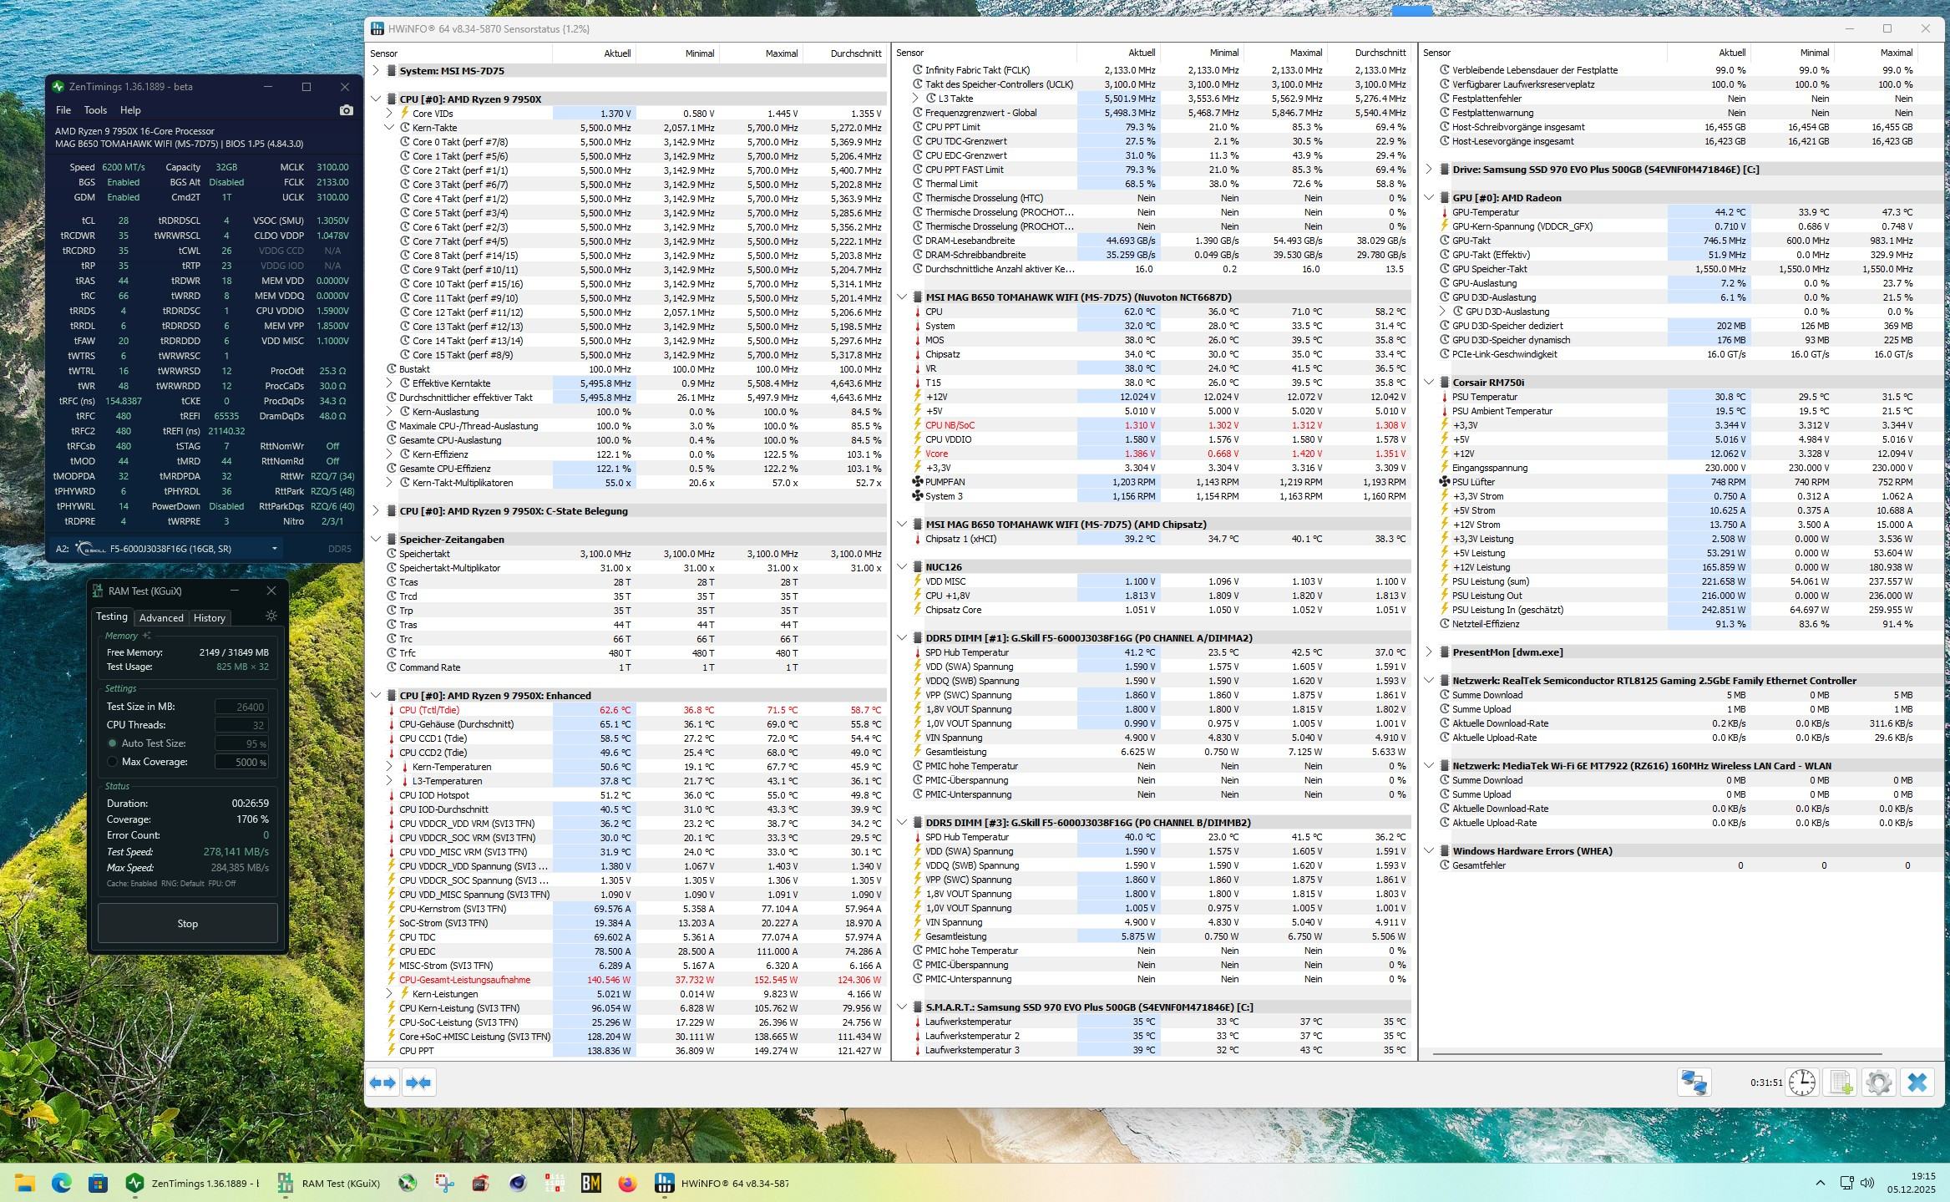The height and width of the screenshot is (1202, 1950).
Task: Click the network remote monitoring icon
Action: pos(1694,1083)
